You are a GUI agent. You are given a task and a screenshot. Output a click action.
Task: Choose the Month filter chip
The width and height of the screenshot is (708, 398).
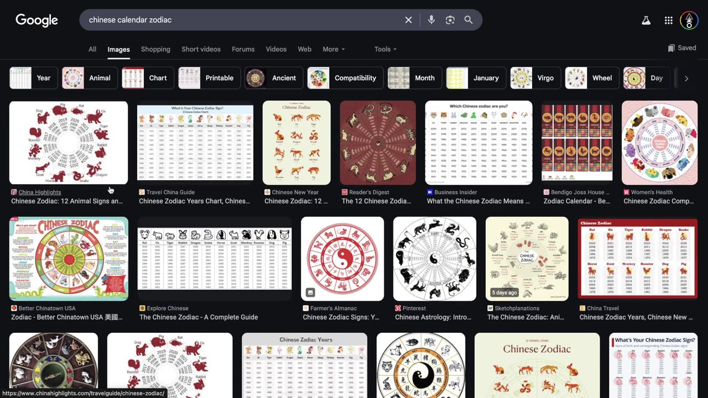(415, 78)
